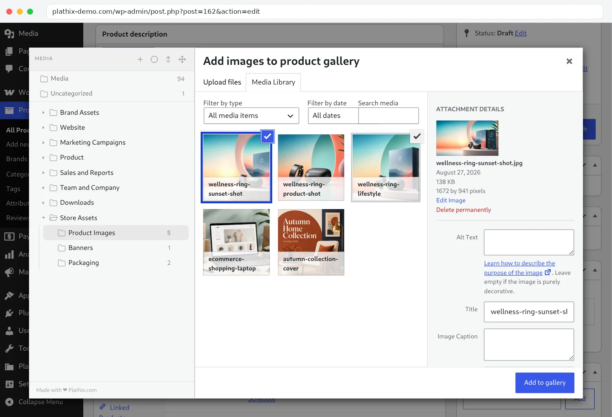The height and width of the screenshot is (417, 612).
Task: Click the Comments bubble icon in admin sidebar
Action: pyautogui.click(x=9, y=69)
